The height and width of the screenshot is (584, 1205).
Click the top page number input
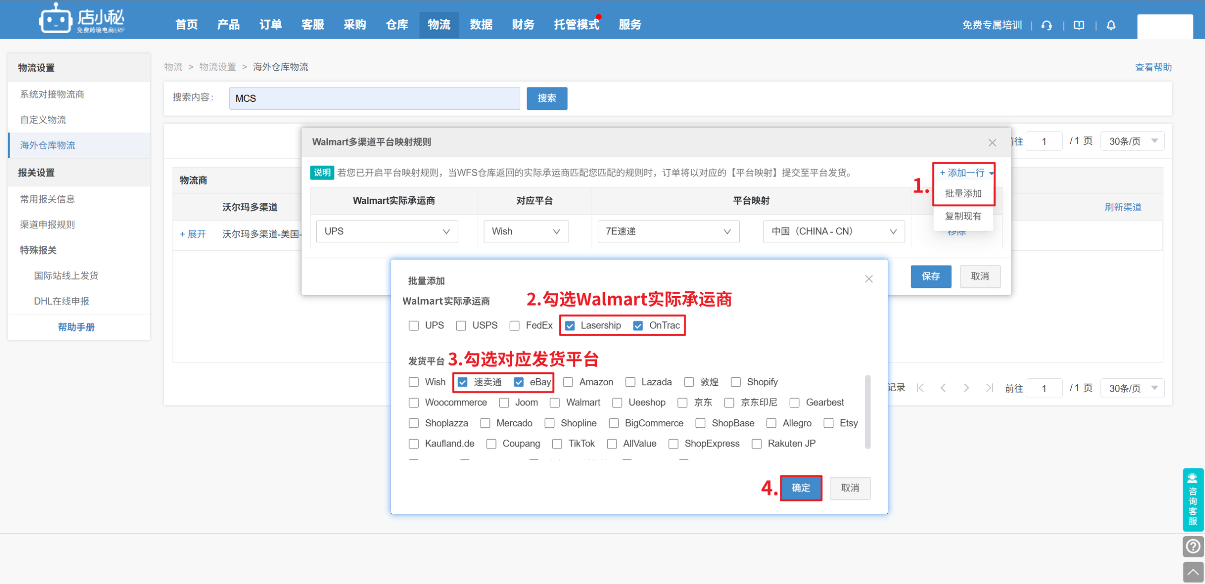1044,141
